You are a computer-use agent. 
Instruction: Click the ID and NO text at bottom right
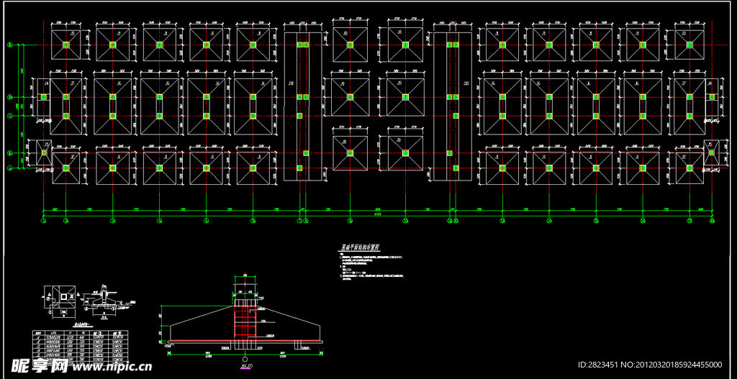pyautogui.click(x=649, y=365)
